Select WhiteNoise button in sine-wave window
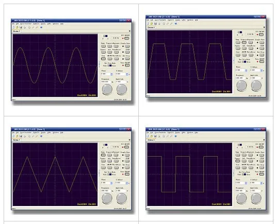The width and height of the screenshot is (275, 224). 116,59
